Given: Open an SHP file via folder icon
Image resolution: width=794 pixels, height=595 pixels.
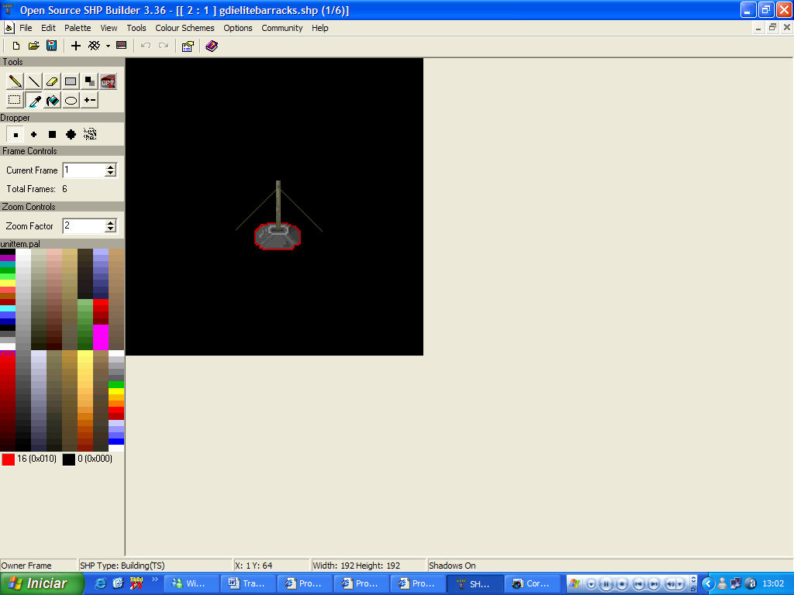Looking at the screenshot, I should 33,46.
